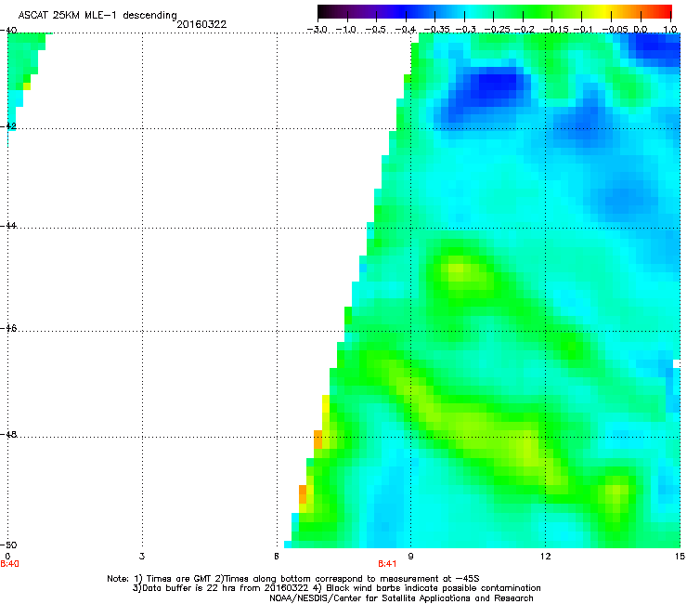Click the 'Data buffer is 22 hrs' note line
Screen dimensions: 687x604
(336, 588)
